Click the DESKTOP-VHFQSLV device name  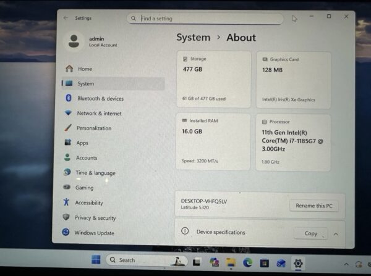coord(204,201)
